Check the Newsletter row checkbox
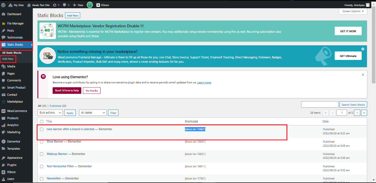The width and height of the screenshot is (376, 183). 42,179
